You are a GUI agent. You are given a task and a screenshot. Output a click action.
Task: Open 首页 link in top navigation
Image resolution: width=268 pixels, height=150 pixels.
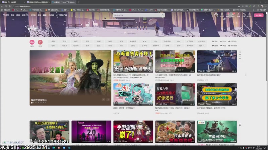6,15
